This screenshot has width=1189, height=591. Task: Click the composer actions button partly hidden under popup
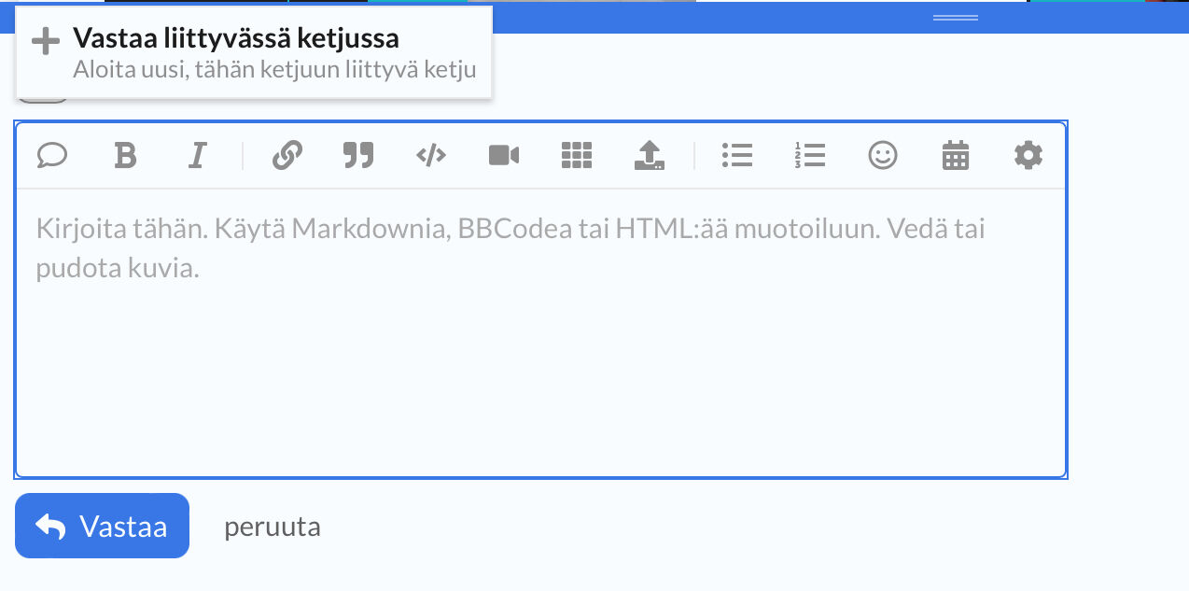point(43,98)
